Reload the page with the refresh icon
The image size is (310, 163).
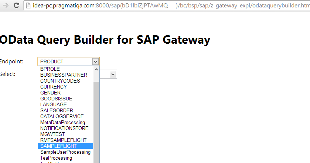pos(16,5)
